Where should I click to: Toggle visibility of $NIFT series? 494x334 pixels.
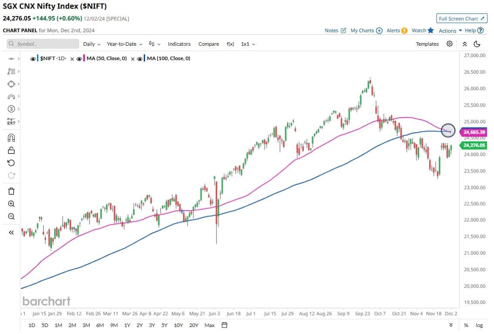point(33,59)
